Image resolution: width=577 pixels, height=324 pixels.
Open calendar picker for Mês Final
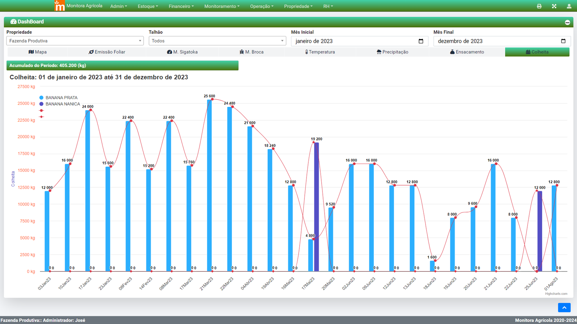point(563,41)
